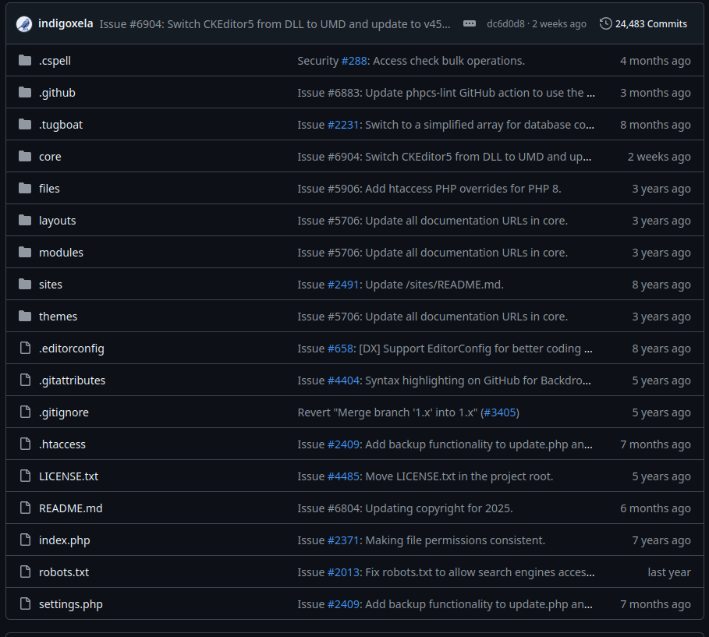709x637 pixels.
Task: Click the README.md file icon
Action: (x=25, y=508)
